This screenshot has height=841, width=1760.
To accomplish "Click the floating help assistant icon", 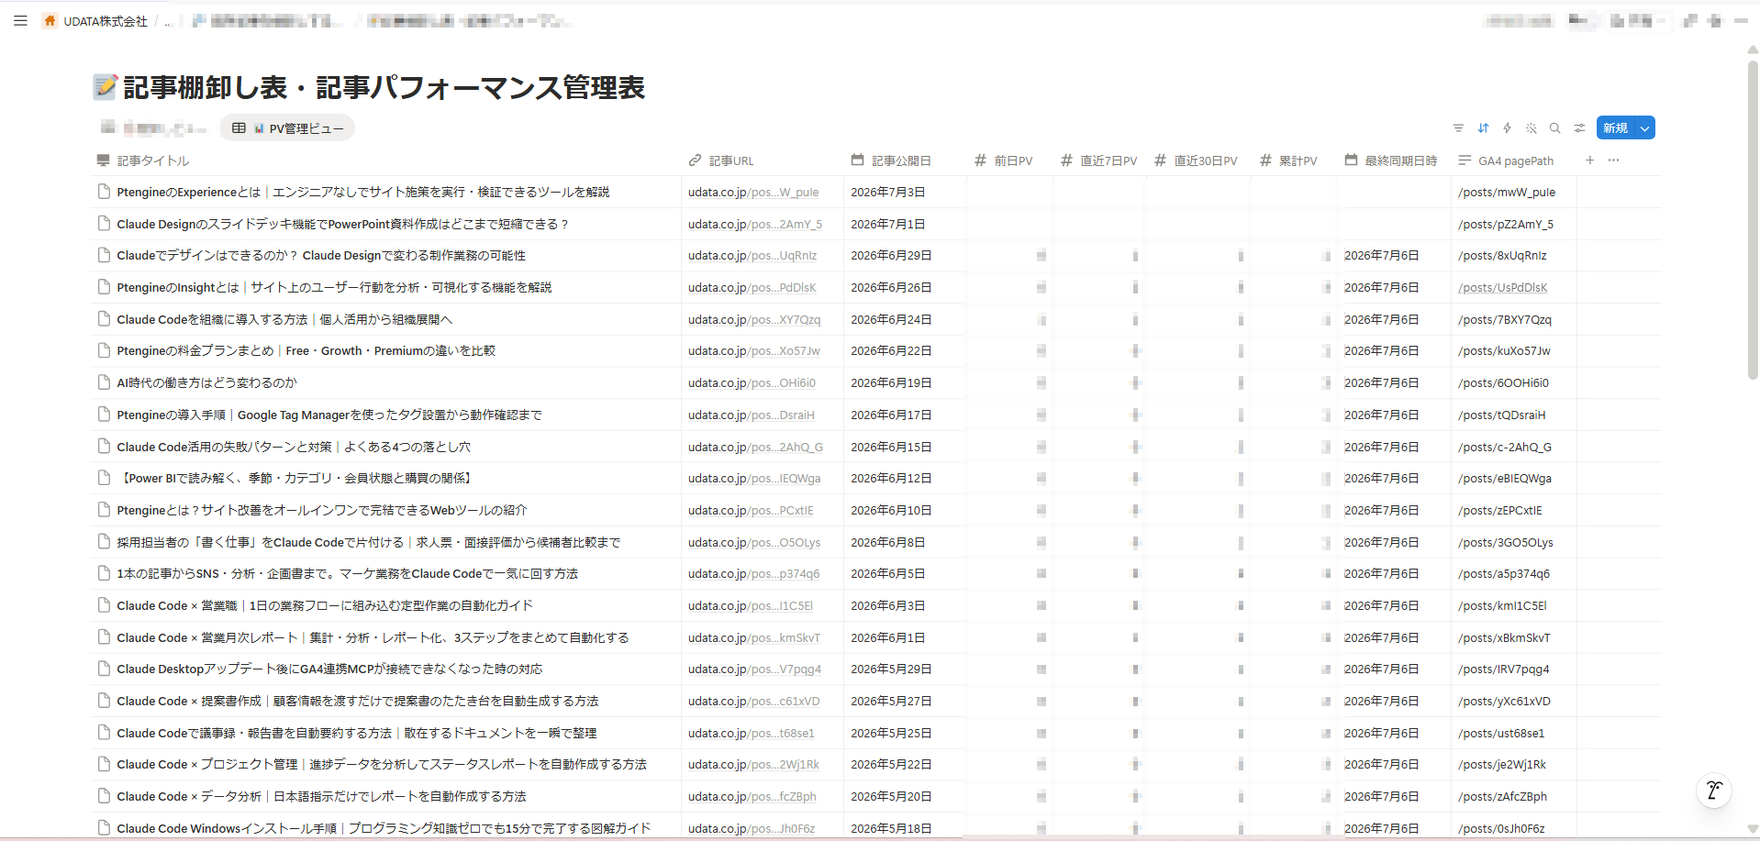I will tap(1713, 790).
